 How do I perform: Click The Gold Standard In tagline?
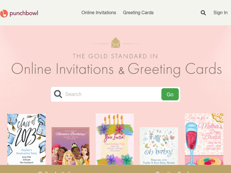[x=115, y=56]
